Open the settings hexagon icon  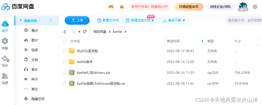click(x=255, y=7)
